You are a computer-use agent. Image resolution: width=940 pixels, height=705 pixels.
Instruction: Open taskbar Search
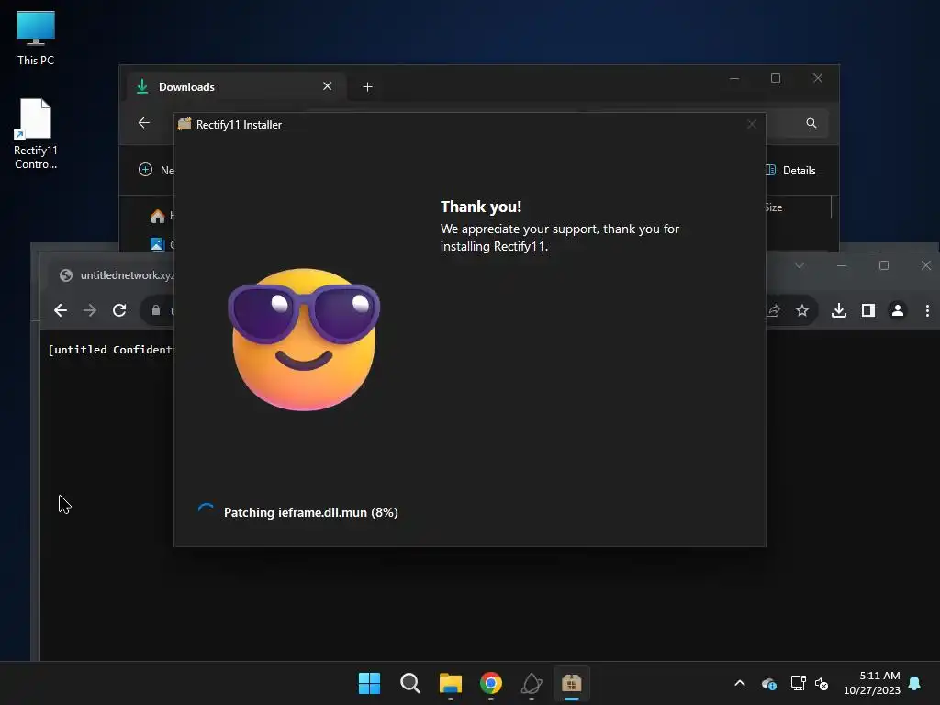pos(410,683)
